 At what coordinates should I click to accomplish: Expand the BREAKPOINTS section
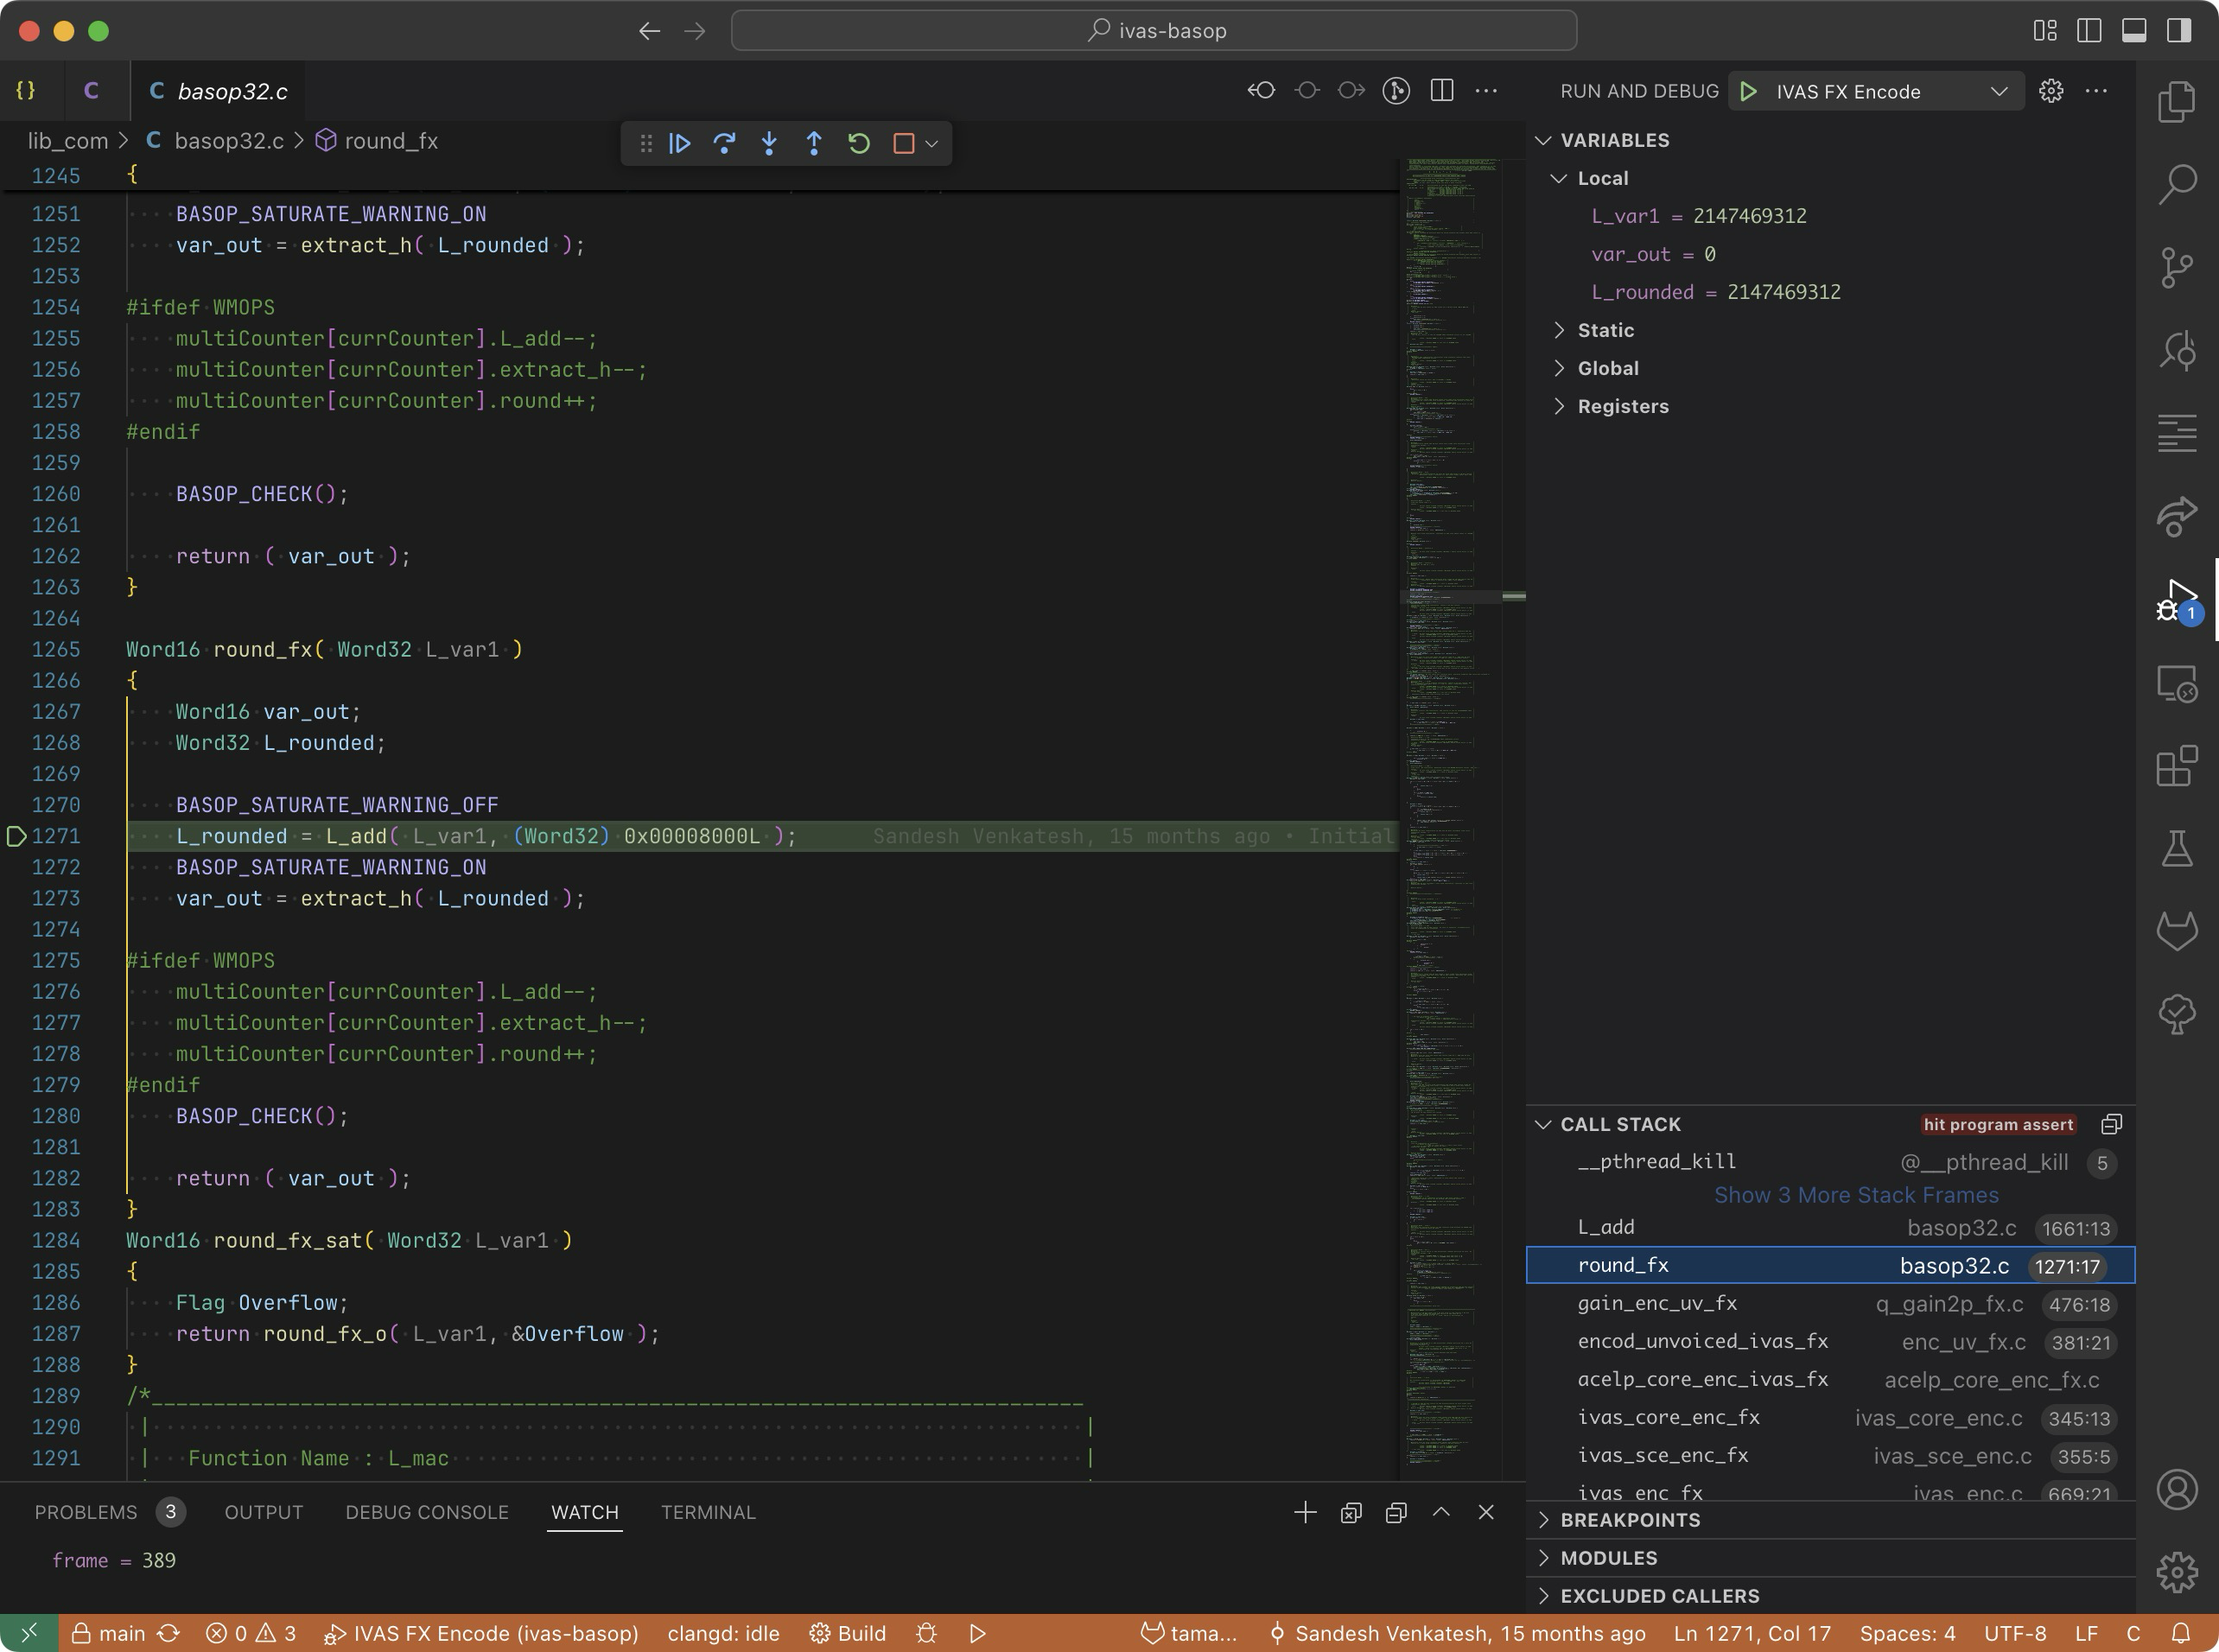(x=1630, y=1520)
